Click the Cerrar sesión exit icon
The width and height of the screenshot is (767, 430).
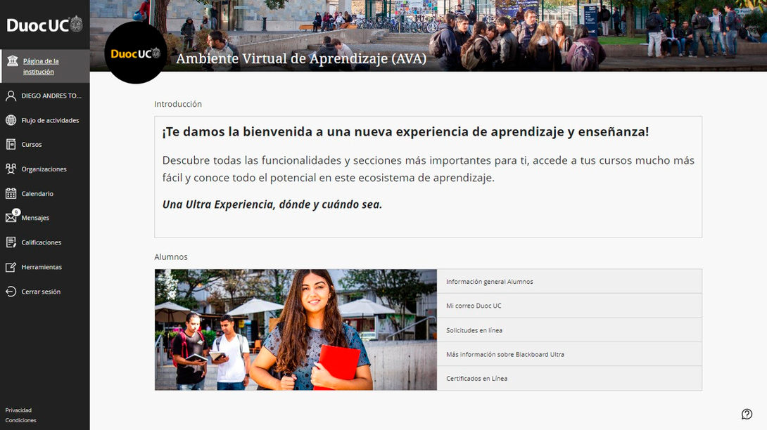pos(11,292)
